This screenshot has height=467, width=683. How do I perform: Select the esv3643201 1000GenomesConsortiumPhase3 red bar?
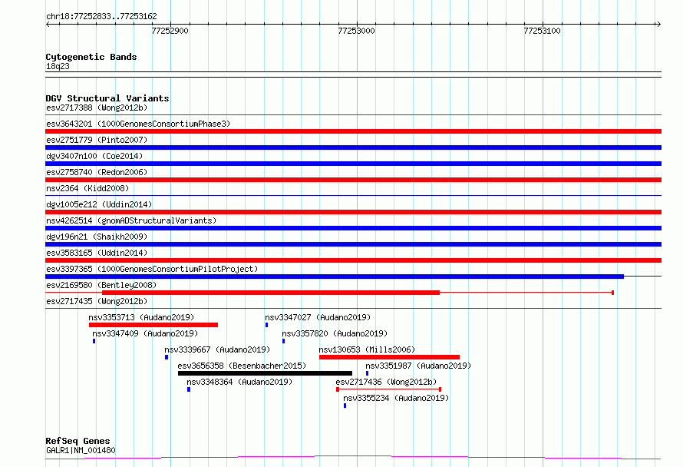353,131
